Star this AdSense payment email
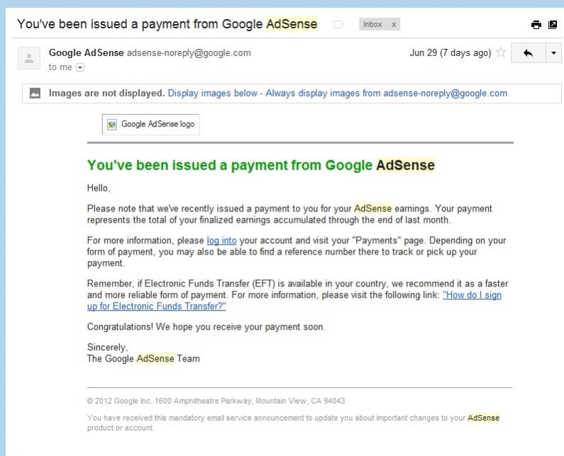 click(x=501, y=52)
